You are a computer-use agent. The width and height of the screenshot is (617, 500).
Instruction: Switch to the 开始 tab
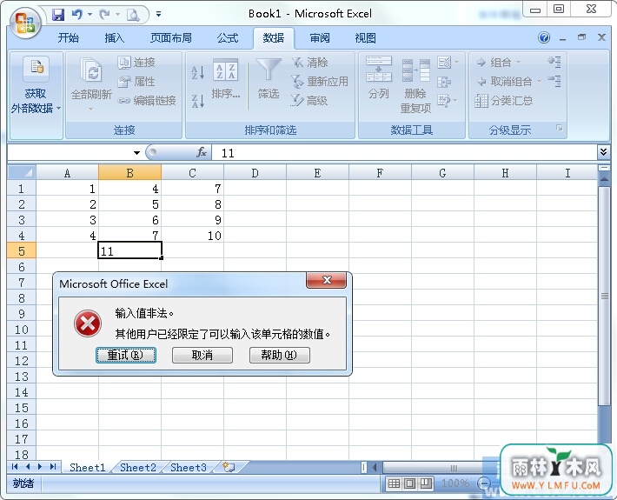point(68,38)
